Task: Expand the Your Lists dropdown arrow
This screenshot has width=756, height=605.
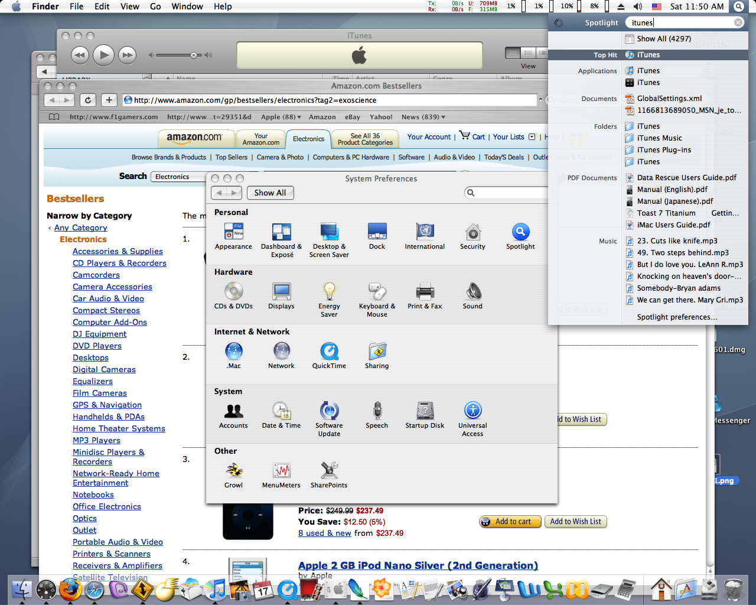Action: (x=532, y=136)
